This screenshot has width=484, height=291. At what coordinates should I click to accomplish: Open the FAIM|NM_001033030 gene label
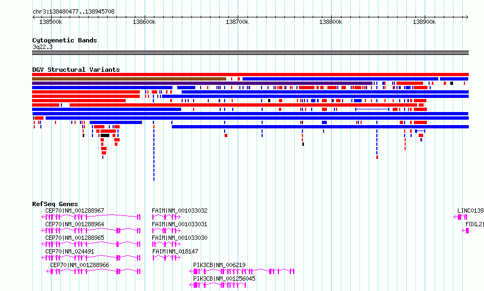(x=179, y=238)
